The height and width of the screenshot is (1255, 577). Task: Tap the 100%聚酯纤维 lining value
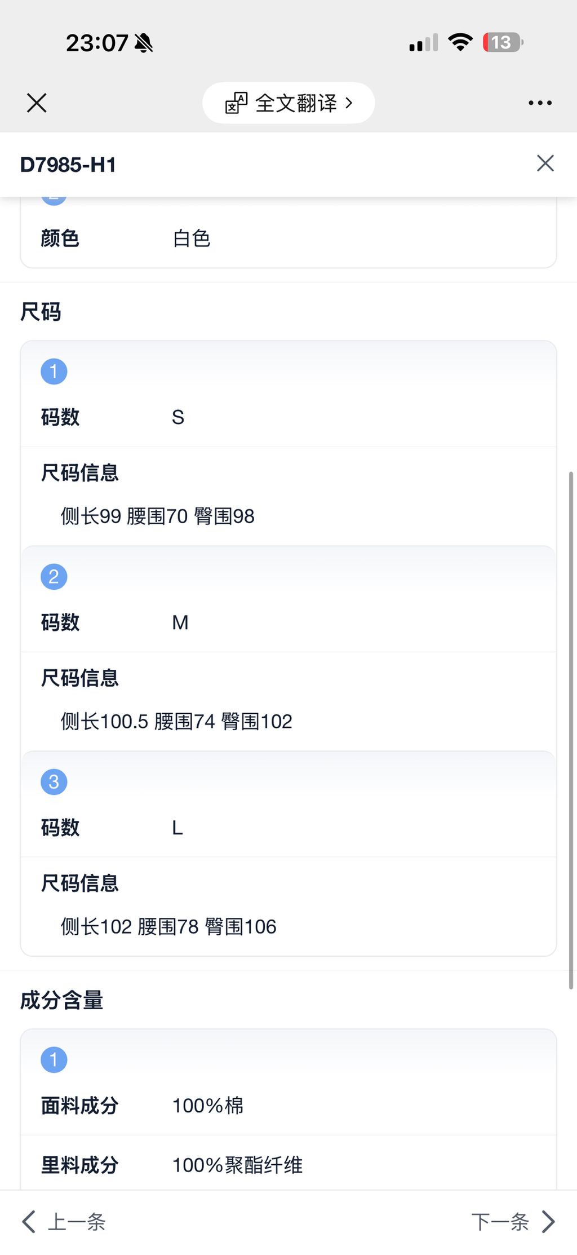(x=237, y=1165)
